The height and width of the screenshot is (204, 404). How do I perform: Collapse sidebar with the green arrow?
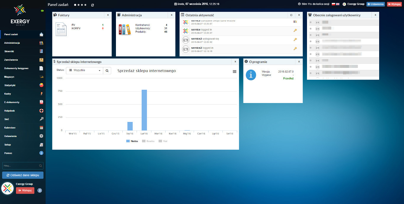tap(42, 11)
